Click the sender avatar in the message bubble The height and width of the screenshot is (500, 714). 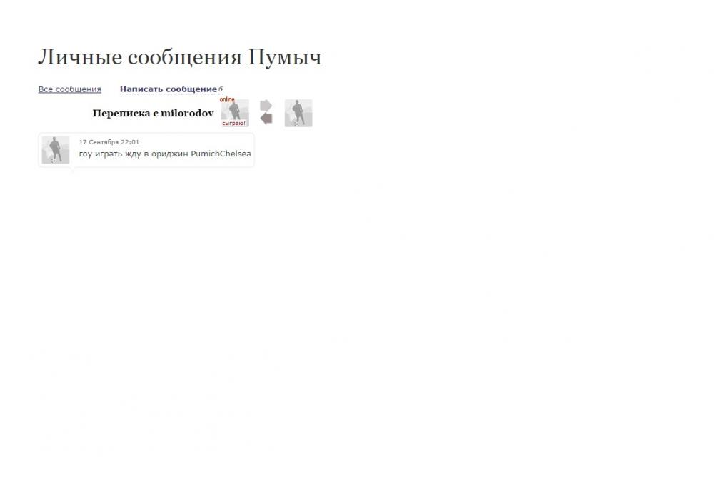(56, 150)
